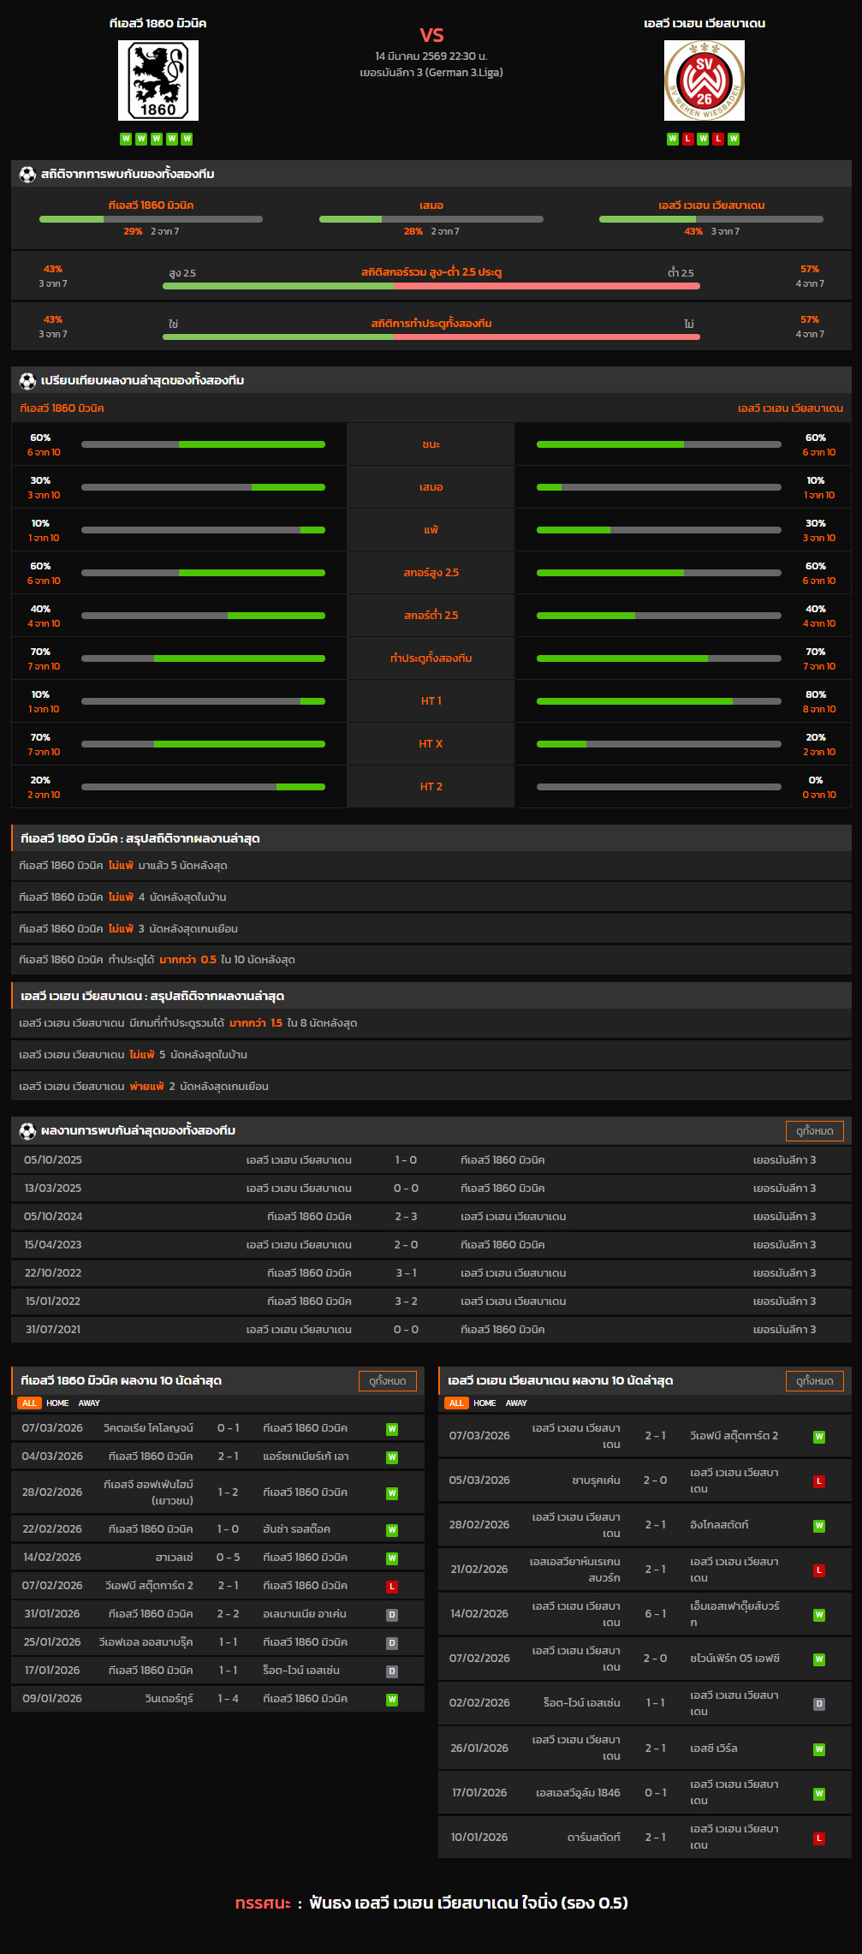
Task: Switch to HOME filter for 1860 Munich matches
Action: 57,1403
